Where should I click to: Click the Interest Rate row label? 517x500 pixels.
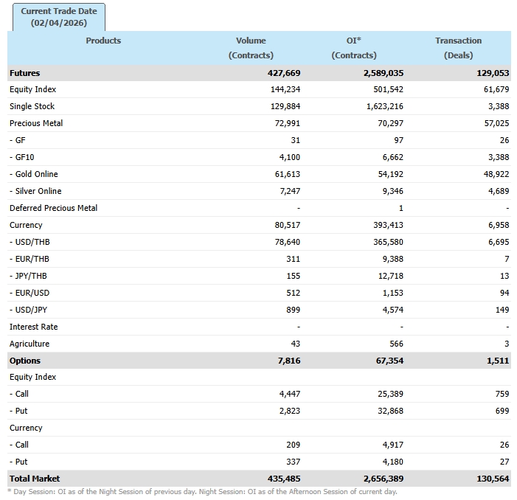[34, 327]
